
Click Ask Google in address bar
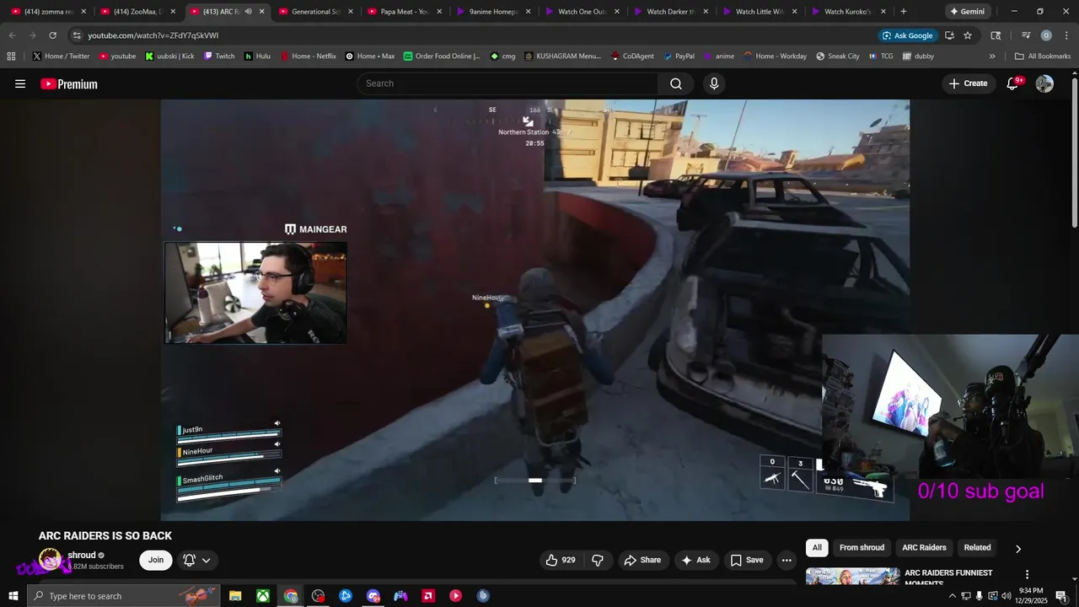pyautogui.click(x=907, y=35)
